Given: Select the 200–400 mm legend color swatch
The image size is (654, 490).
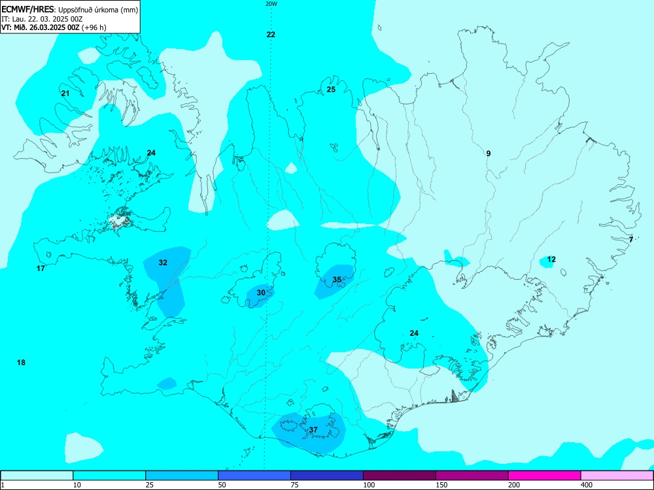Looking at the screenshot, I should point(545,476).
